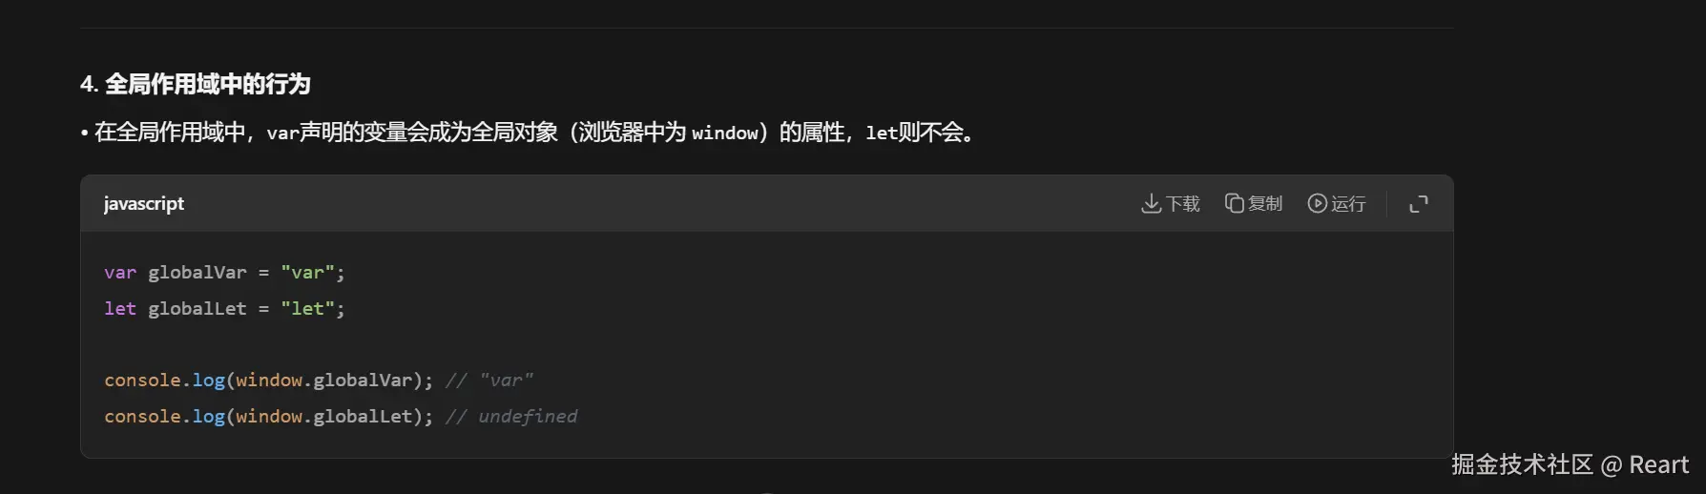The width and height of the screenshot is (1706, 494).
Task: Click the 运行 text label
Action: point(1348,204)
